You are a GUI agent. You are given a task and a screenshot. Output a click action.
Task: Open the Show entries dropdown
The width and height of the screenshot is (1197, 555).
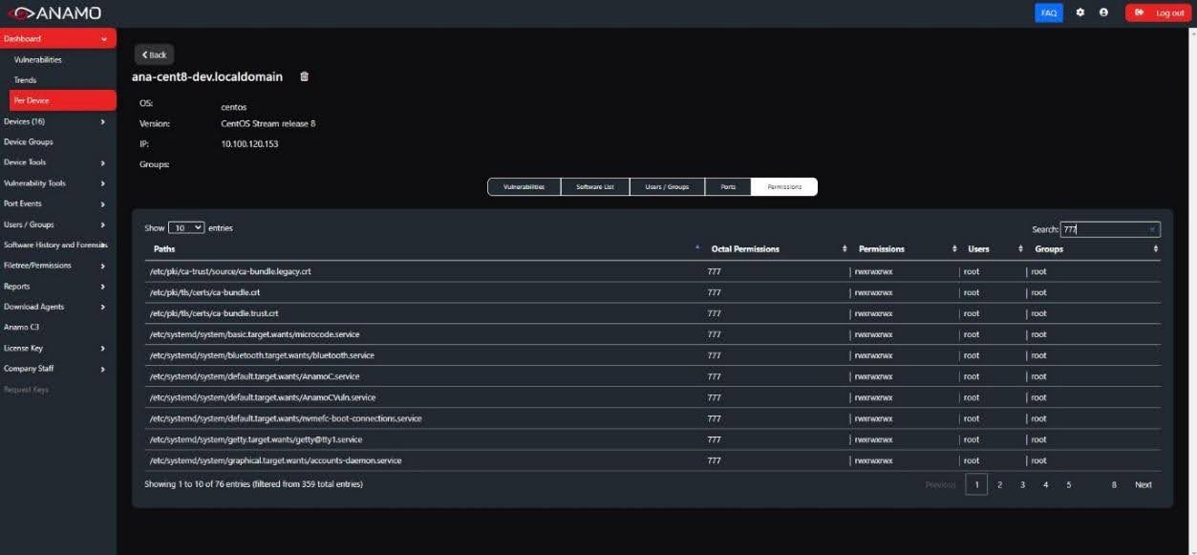[x=186, y=228]
